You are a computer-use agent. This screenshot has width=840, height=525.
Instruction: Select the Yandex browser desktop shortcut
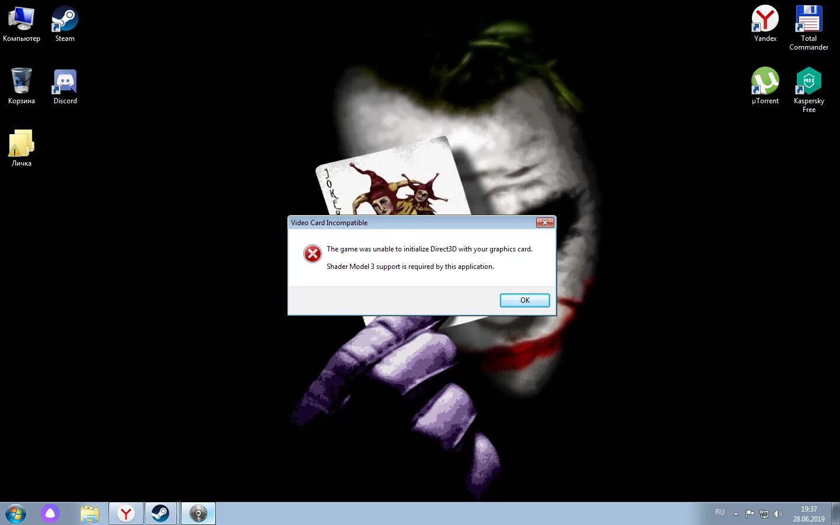[765, 24]
